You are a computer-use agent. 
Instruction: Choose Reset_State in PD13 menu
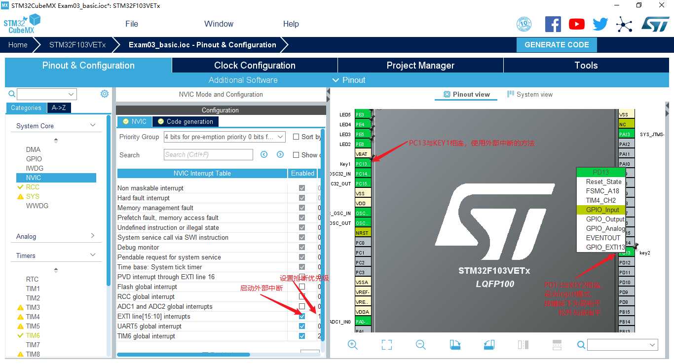tap(603, 182)
